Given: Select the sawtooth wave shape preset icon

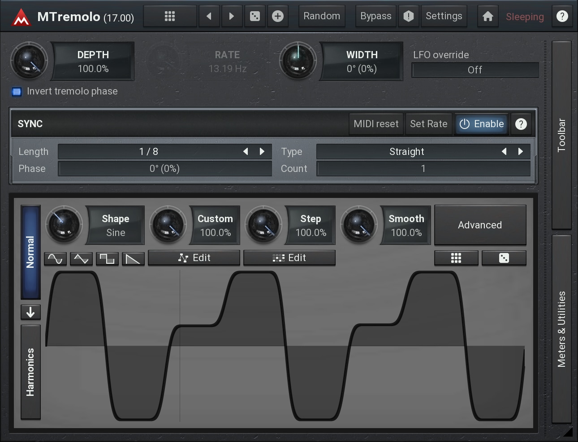Looking at the screenshot, I should pos(133,259).
